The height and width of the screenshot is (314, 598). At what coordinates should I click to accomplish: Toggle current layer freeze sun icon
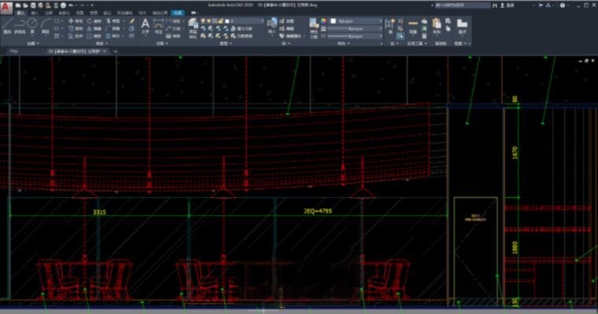coord(210,21)
